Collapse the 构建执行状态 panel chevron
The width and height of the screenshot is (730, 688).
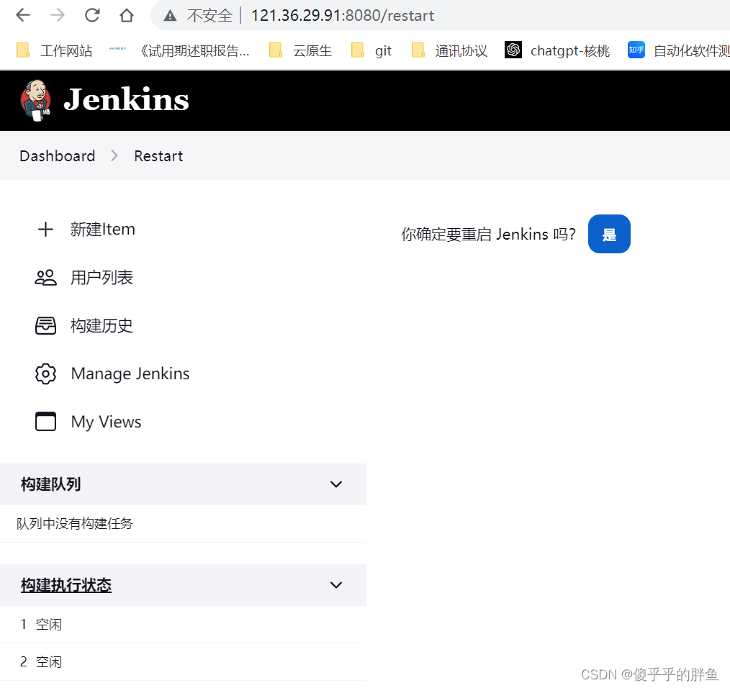[x=336, y=585]
